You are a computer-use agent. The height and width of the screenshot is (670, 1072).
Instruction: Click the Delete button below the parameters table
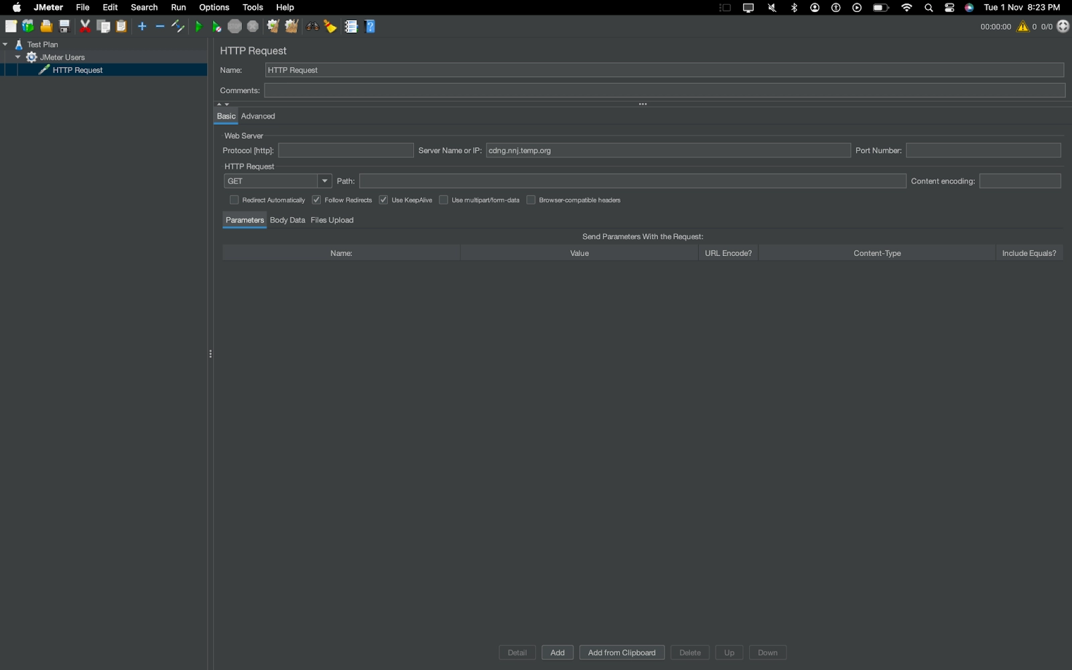pos(690,653)
